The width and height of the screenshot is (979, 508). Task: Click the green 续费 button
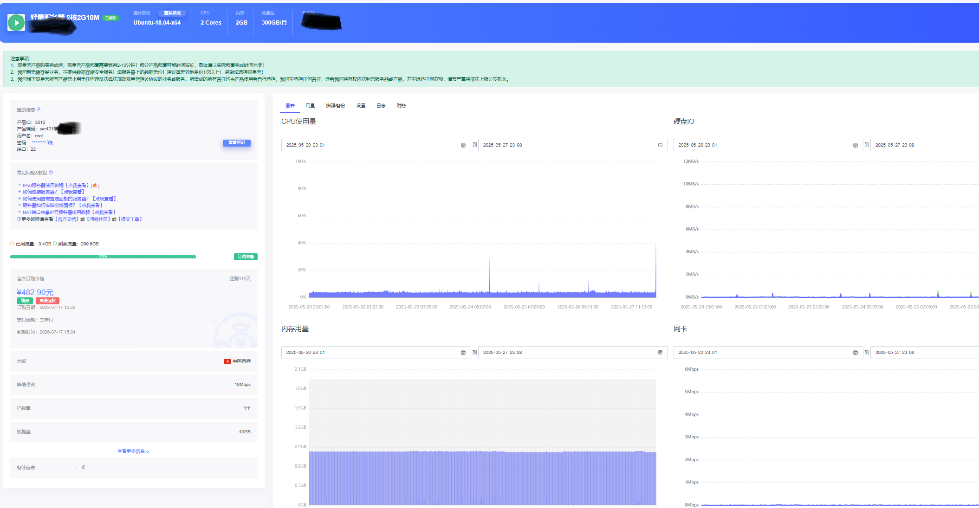tap(25, 301)
